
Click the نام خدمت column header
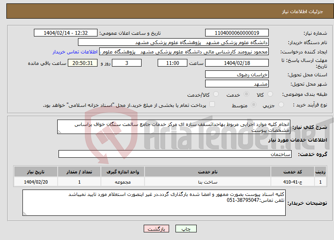tap(208, 172)
